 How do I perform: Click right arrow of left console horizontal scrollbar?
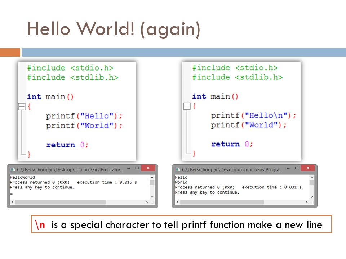coord(147,202)
